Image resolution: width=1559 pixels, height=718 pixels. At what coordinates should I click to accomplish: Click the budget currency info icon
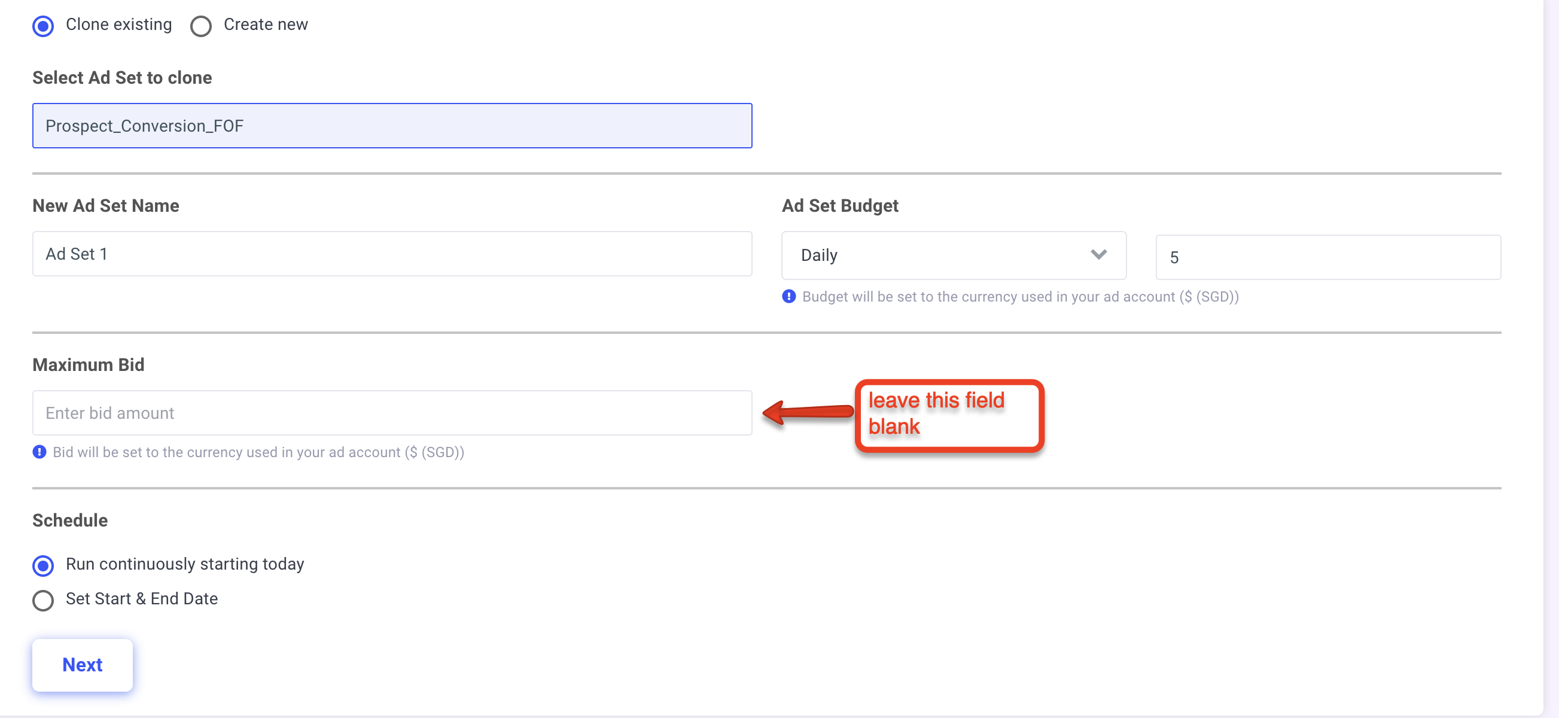[788, 296]
